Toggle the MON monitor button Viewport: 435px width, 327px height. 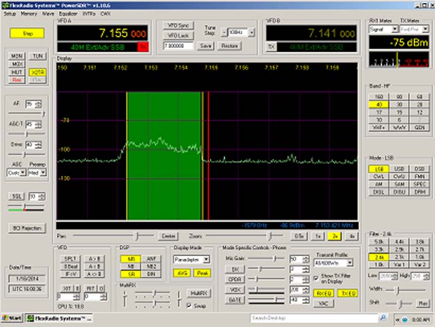click(x=17, y=56)
